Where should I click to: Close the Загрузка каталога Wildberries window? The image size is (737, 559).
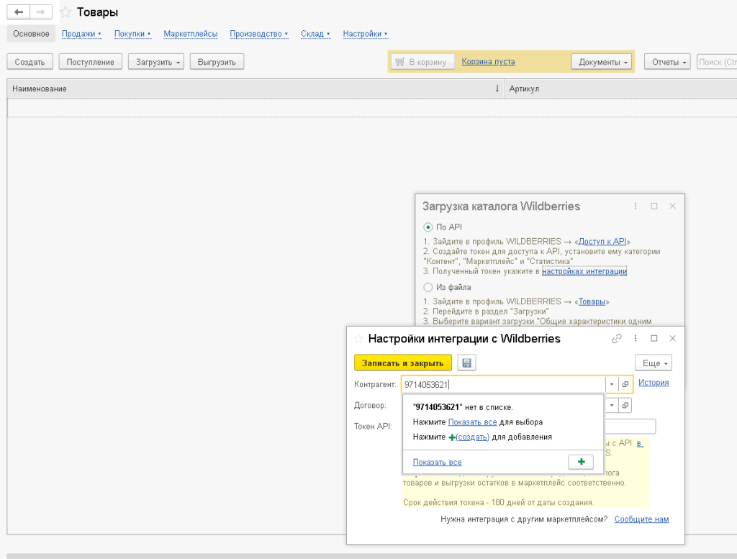(673, 206)
